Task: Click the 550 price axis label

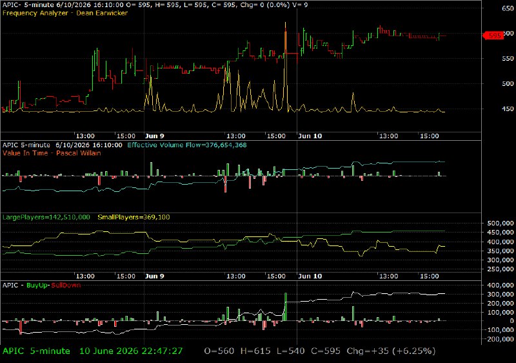Action: pyautogui.click(x=508, y=59)
